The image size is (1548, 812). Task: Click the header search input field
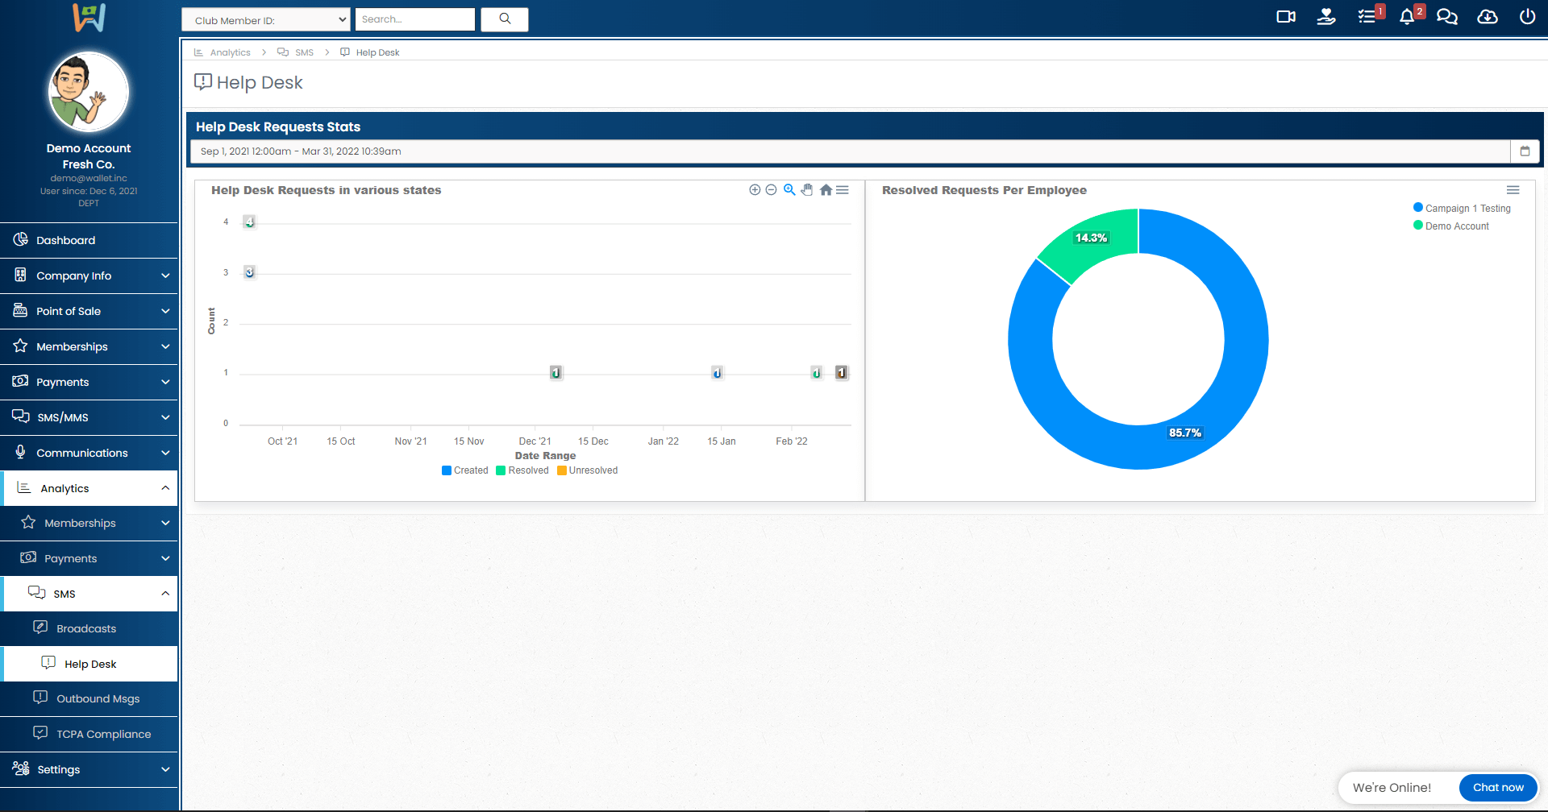(x=414, y=19)
